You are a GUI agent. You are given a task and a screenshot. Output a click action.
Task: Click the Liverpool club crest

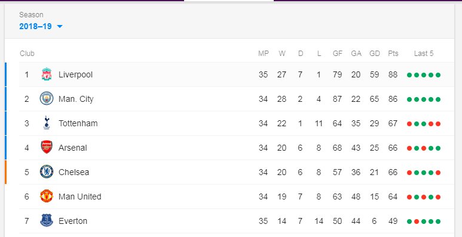point(47,74)
